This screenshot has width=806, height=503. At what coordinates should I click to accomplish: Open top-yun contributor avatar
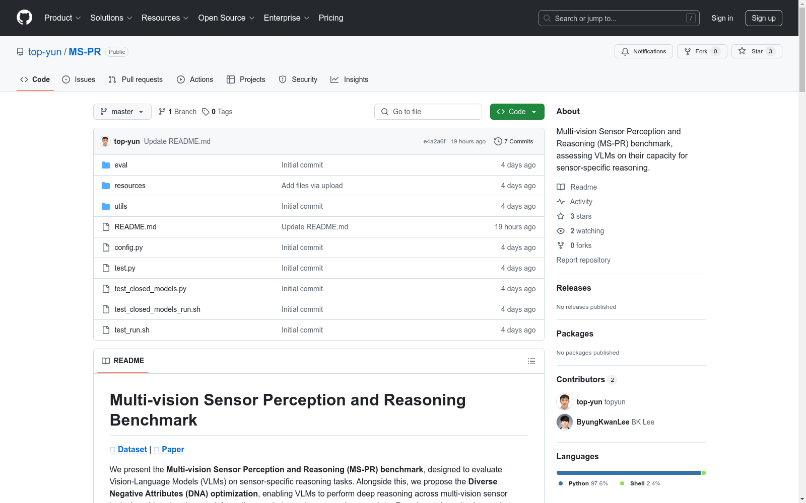click(x=565, y=402)
